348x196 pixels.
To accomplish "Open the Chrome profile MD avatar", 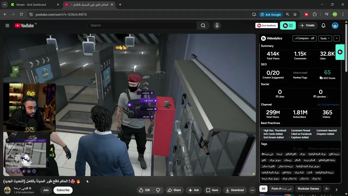I will tap(335, 14).
